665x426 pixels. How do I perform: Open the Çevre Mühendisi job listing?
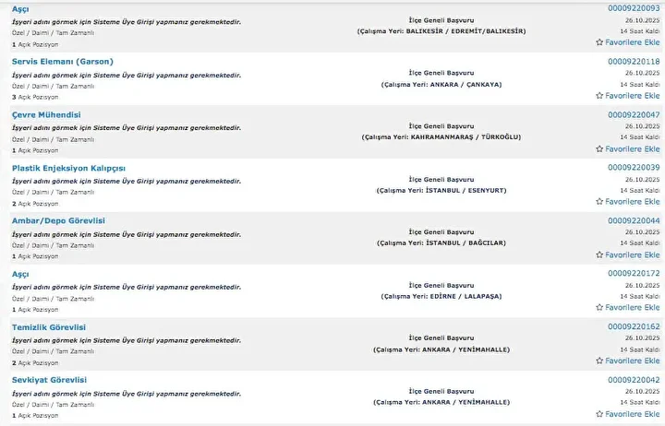46,115
